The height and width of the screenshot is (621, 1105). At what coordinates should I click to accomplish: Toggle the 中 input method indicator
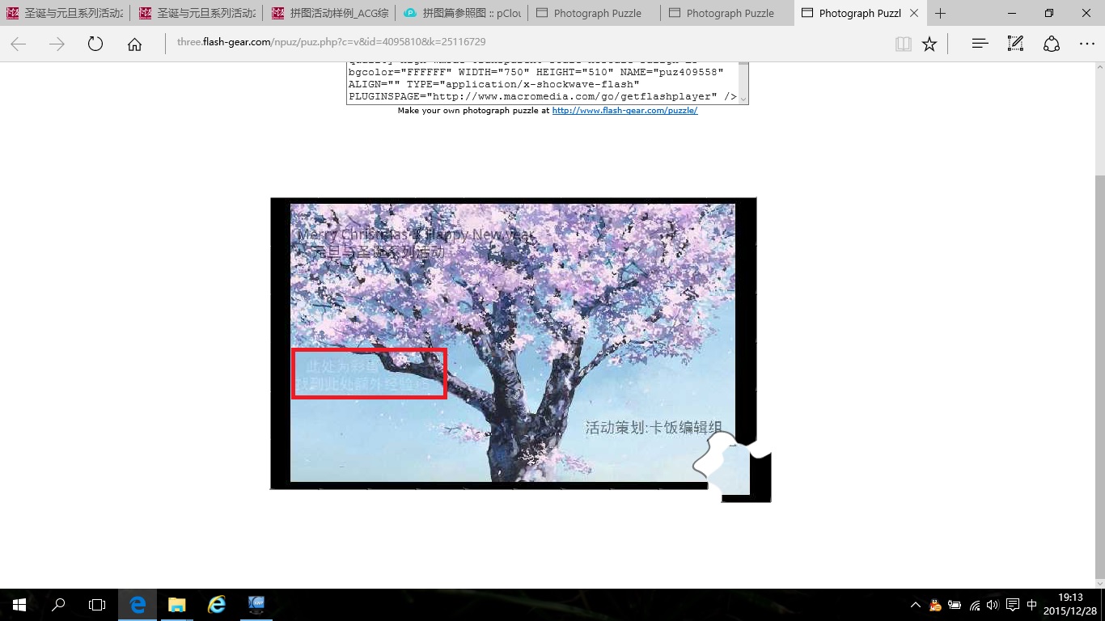1032,605
